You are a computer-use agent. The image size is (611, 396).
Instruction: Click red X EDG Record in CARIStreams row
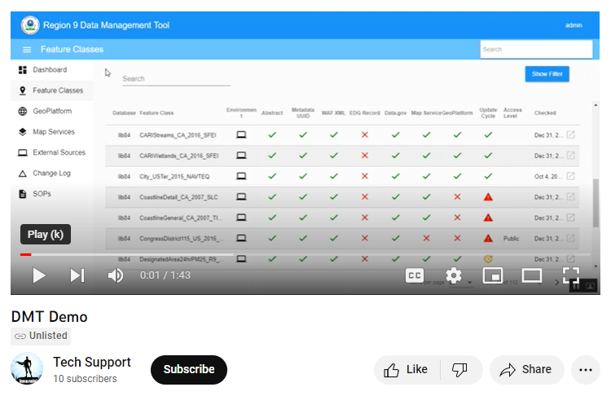[365, 135]
